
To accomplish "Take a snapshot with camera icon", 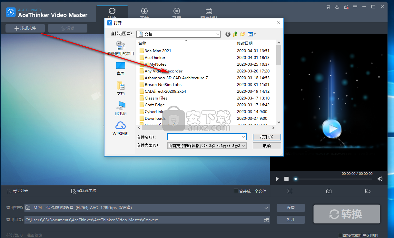I will point(329,191).
